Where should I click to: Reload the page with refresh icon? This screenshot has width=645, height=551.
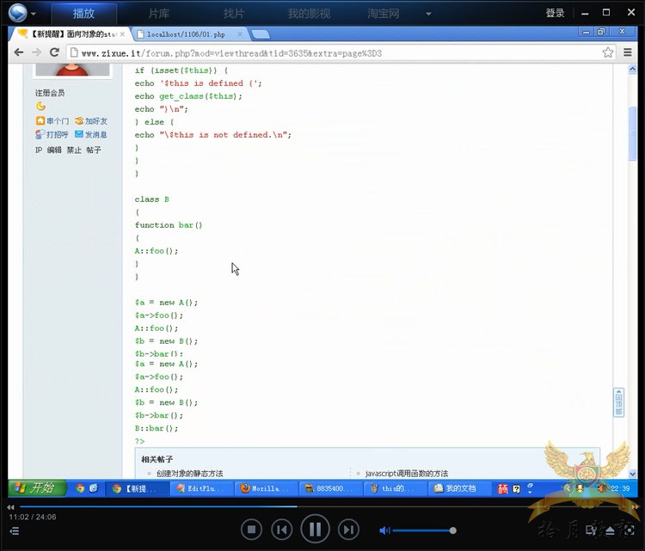tap(54, 52)
